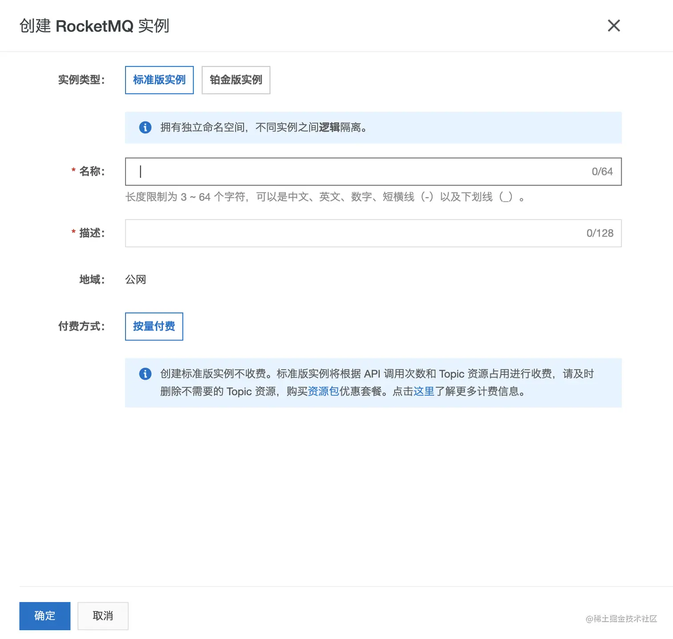Click the 0/64 character counter
673x639 pixels.
(x=602, y=172)
